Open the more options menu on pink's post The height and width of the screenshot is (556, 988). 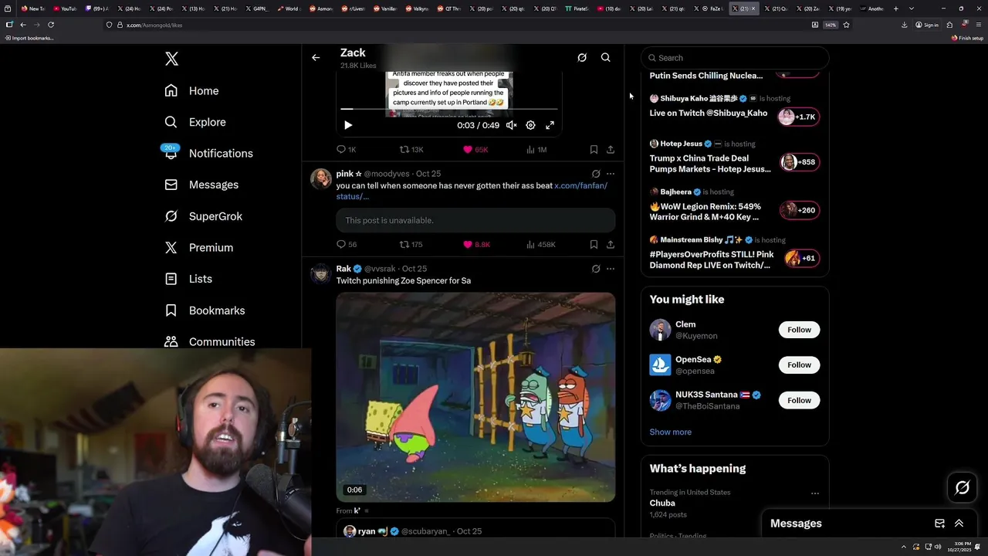(x=611, y=174)
